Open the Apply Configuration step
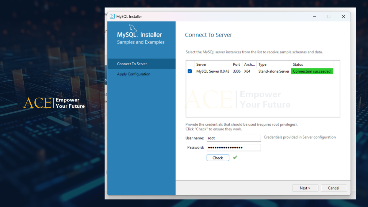 click(134, 74)
